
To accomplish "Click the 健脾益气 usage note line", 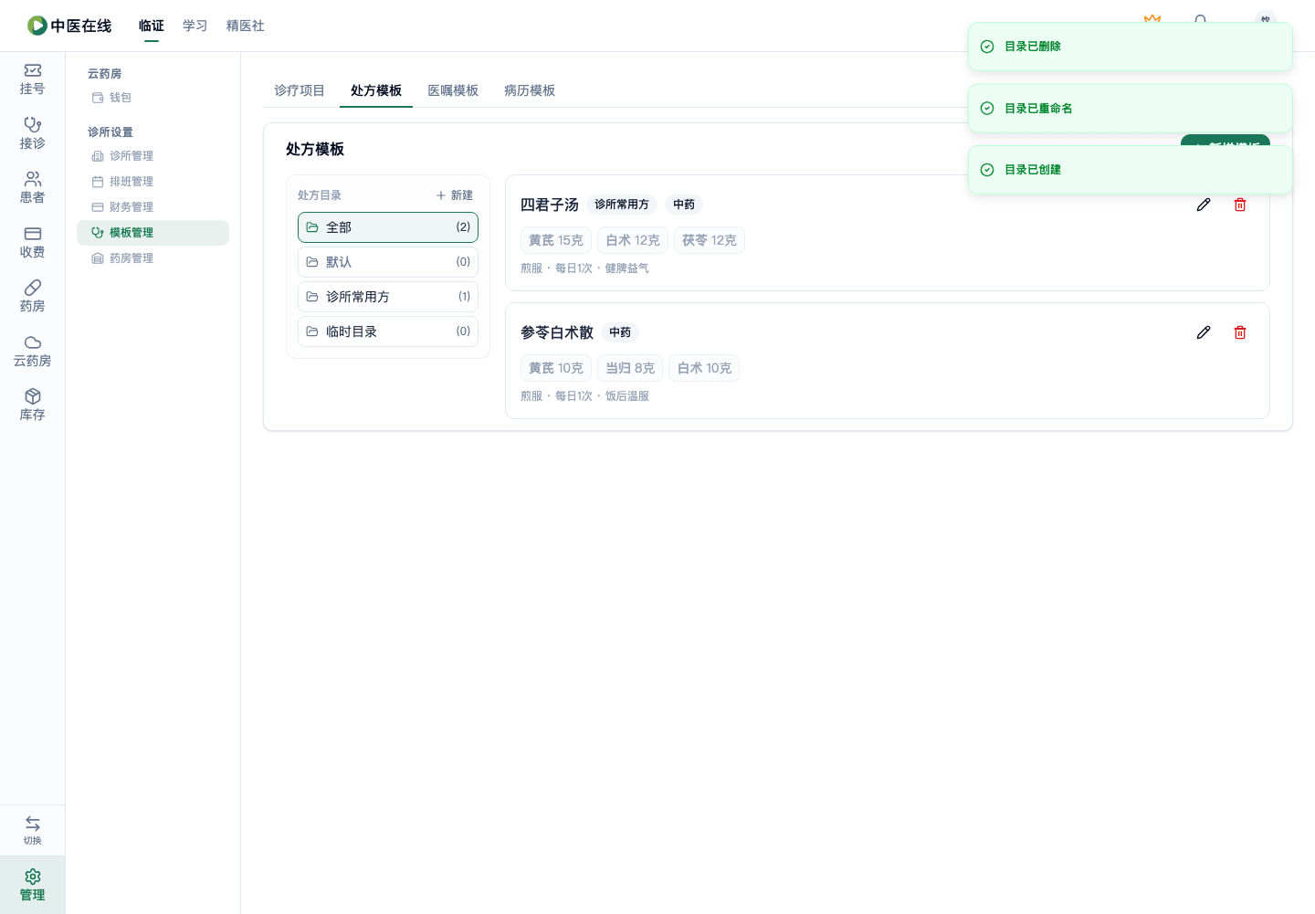I will point(584,268).
